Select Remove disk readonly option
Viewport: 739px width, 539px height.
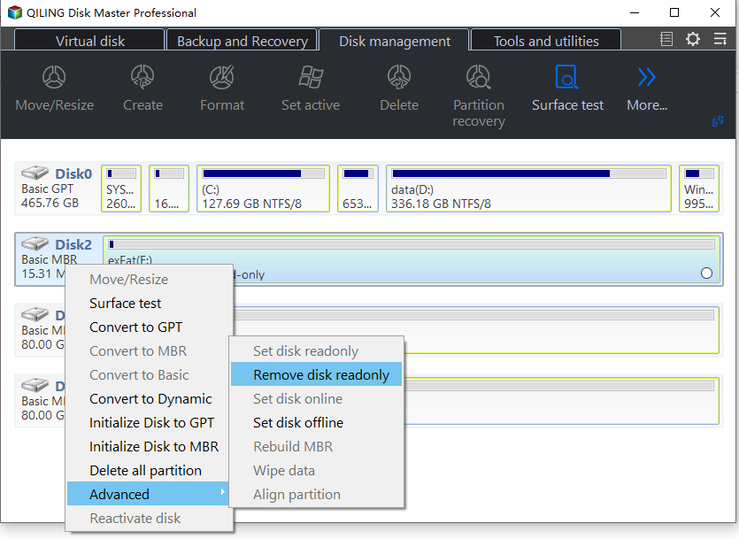[316, 374]
